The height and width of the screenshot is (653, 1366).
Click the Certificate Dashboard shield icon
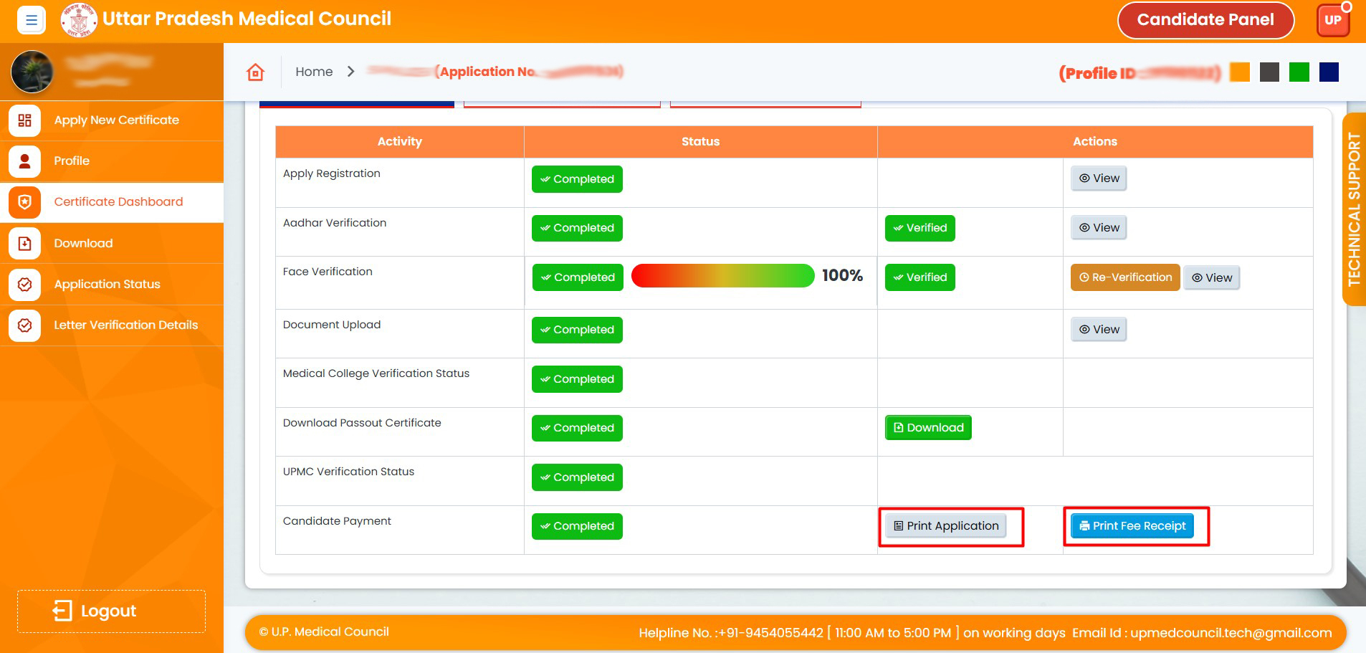pos(24,202)
